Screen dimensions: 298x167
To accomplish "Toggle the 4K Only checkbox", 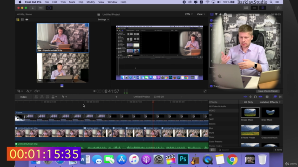I will click(242, 102).
